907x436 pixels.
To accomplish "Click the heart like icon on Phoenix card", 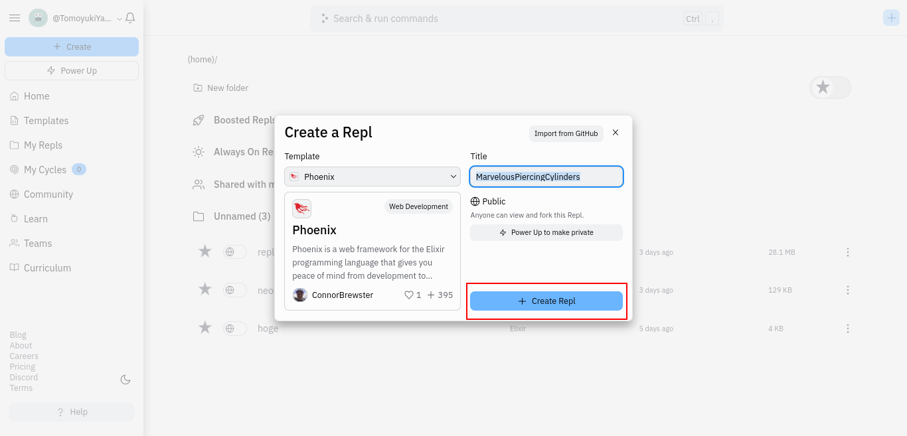I will pyautogui.click(x=409, y=295).
